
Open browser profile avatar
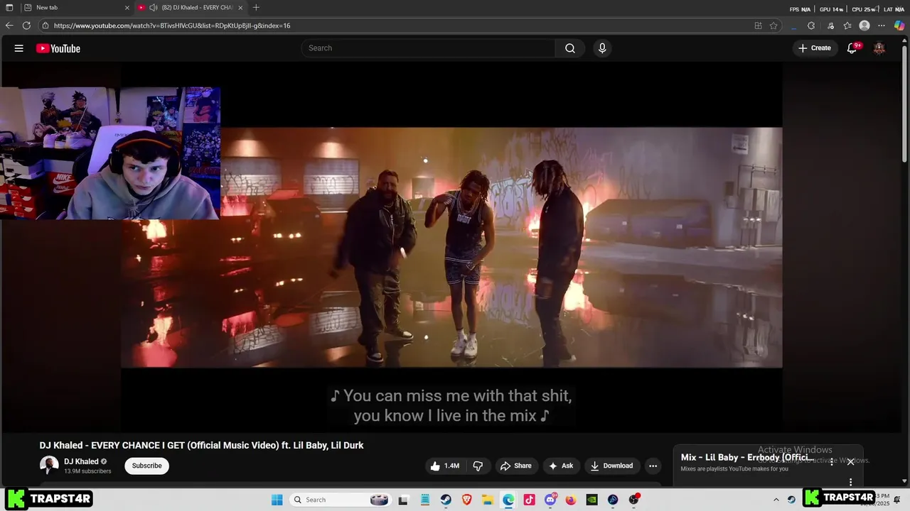coord(864,26)
